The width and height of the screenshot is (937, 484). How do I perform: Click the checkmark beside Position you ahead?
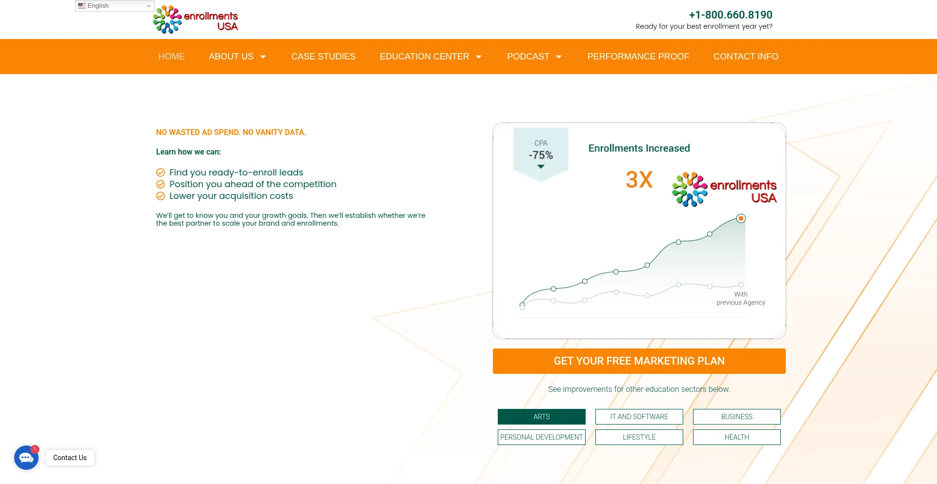(161, 184)
